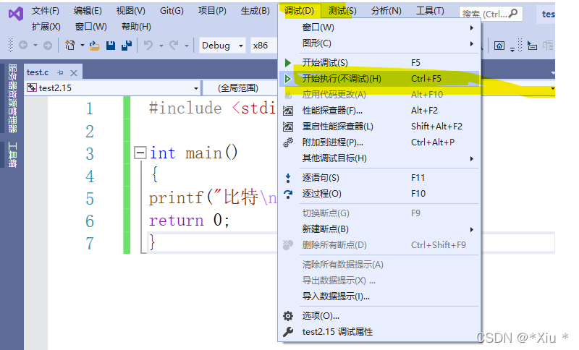
Task: Close the open 调试(D) menu
Action: (299, 11)
